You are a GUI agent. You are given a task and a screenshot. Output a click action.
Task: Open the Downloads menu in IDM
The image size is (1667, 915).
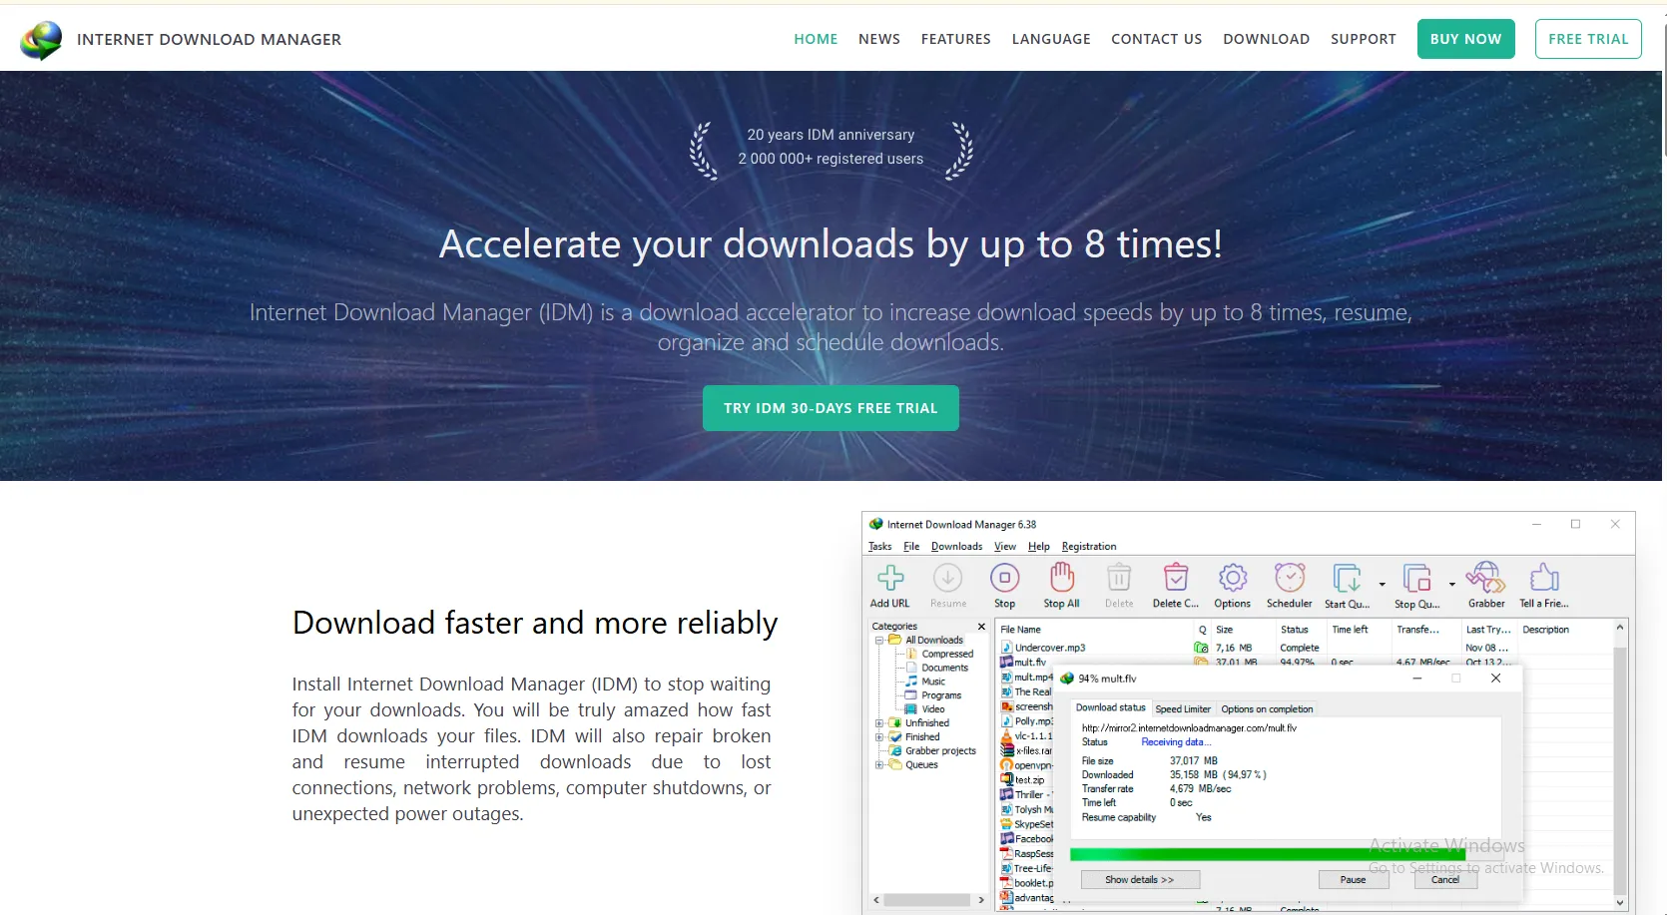956,547
